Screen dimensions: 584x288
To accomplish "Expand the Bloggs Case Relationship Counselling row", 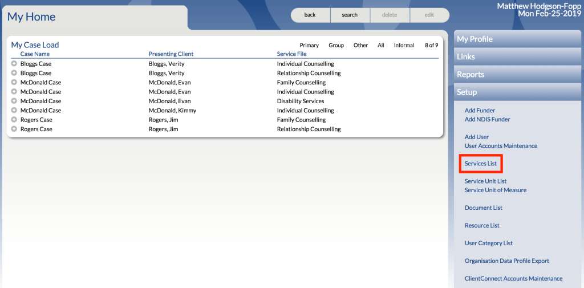I will tap(14, 73).
